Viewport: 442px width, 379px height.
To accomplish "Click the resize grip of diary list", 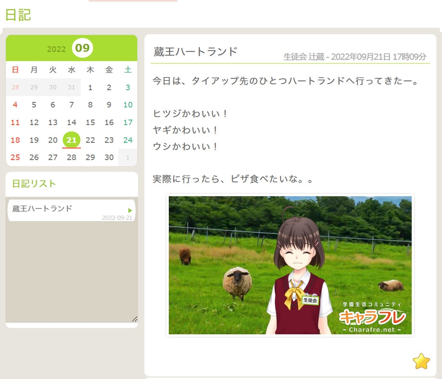I will [x=135, y=319].
